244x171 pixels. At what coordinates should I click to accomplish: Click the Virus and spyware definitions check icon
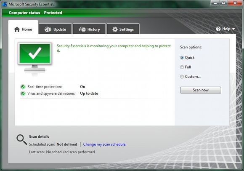coord(23,94)
